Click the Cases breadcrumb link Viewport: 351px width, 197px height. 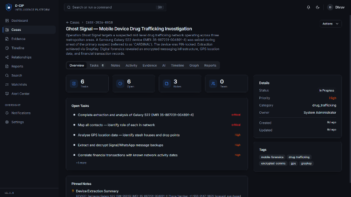tap(75, 22)
